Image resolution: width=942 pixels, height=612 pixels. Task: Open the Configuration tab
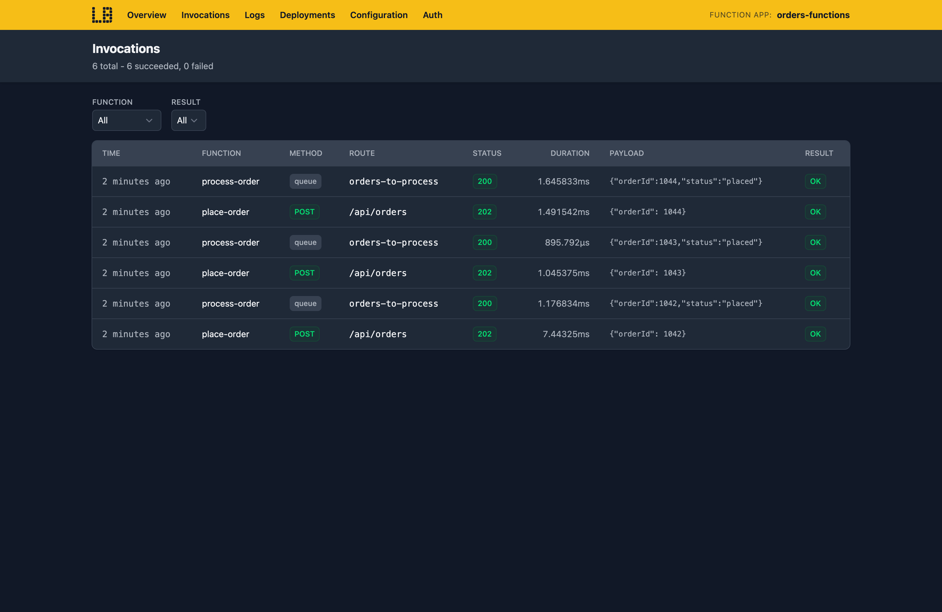pos(379,15)
